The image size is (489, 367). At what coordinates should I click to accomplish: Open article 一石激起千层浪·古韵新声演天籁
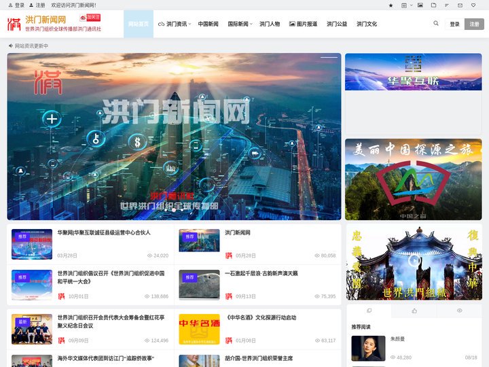tap(261, 273)
